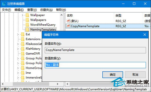This screenshot has height=92, width=151.
Task: Open the 收藏夹(A) menu
Action: pyautogui.click(x=46, y=10)
